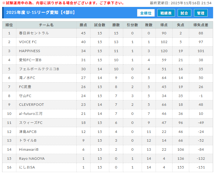Open the 戦績表 tab
214x173 pixels.
tap(166, 13)
